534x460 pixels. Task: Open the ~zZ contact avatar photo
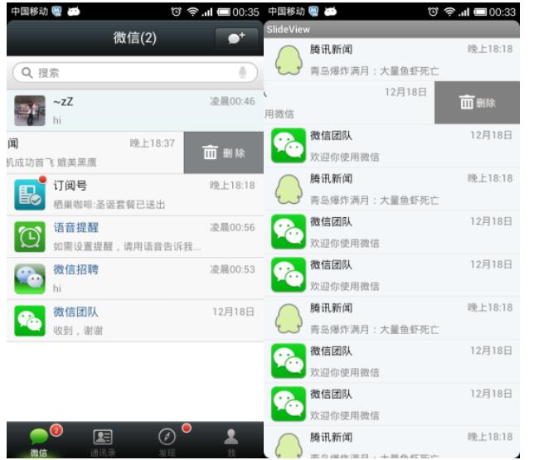pos(30,111)
